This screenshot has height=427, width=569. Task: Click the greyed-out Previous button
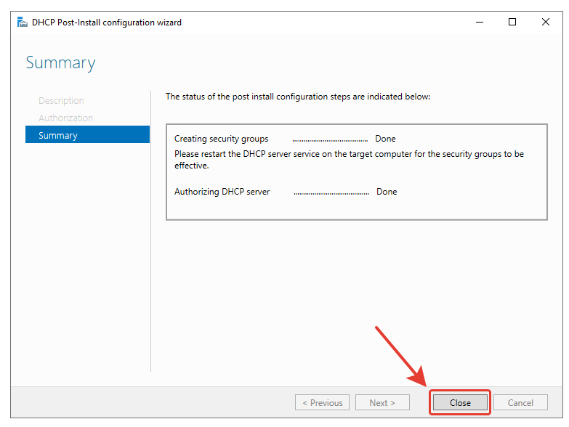click(x=322, y=402)
